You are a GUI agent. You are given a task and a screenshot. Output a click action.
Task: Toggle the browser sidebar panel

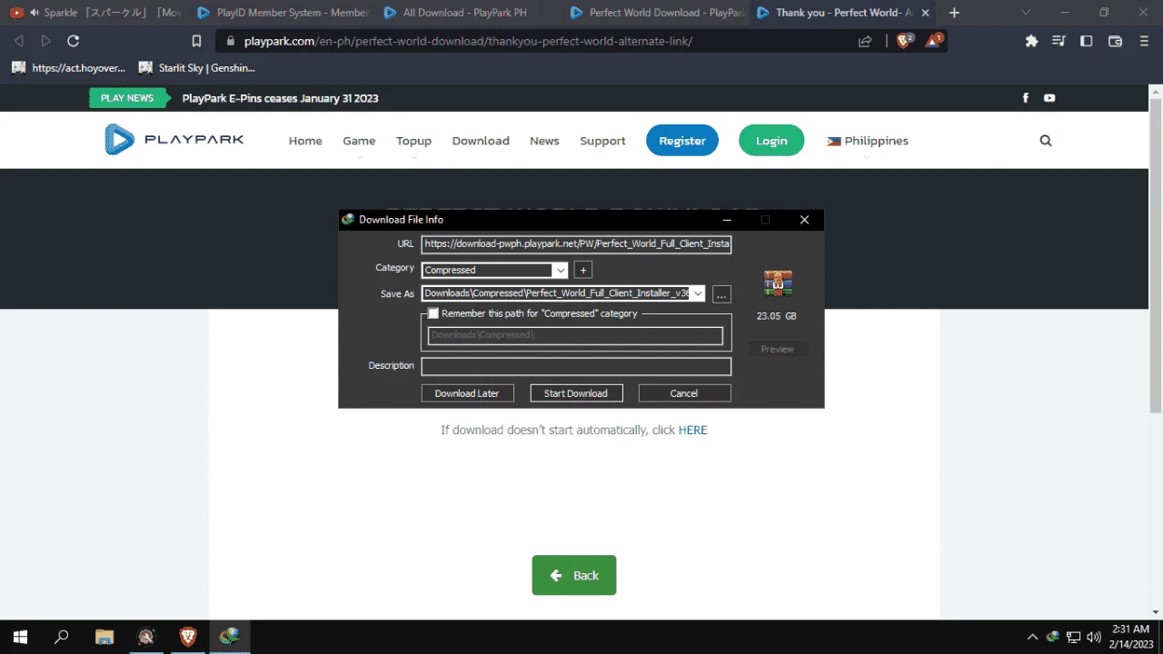1086,41
